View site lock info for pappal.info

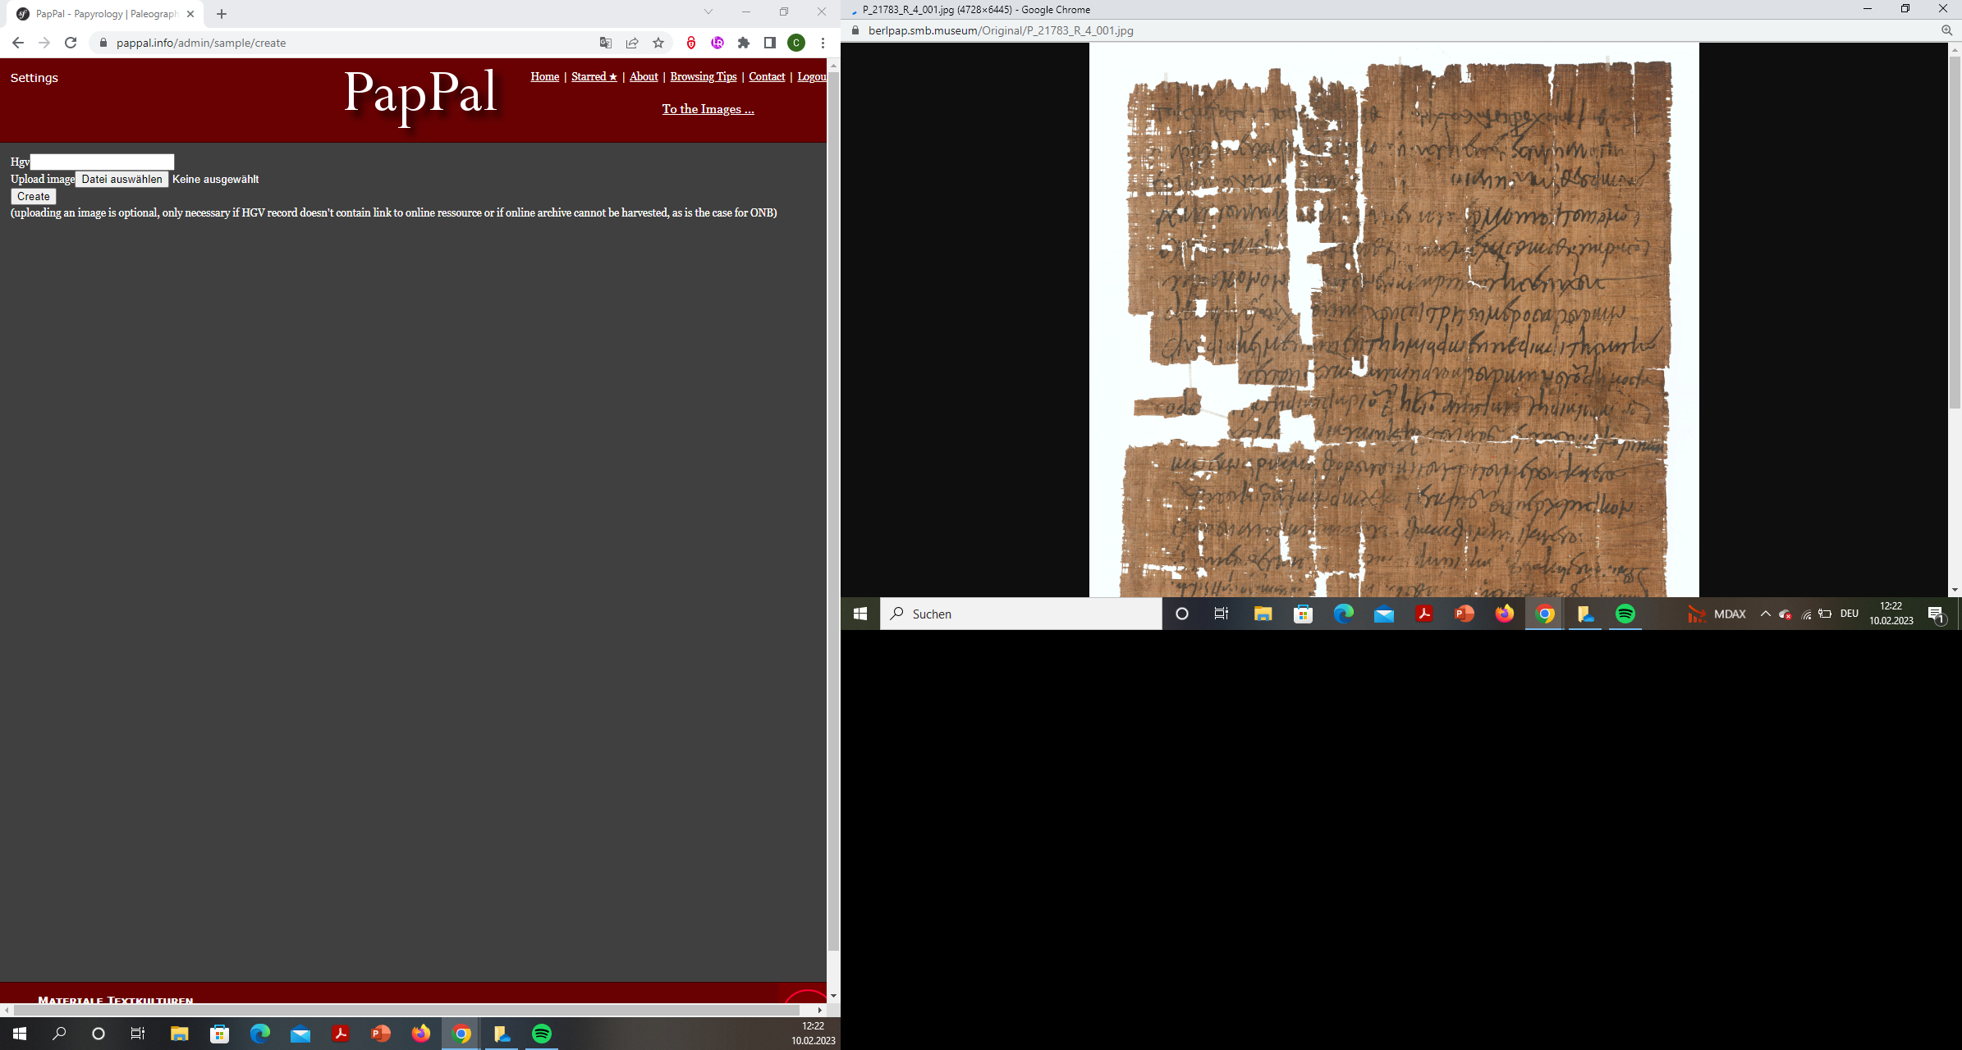pyautogui.click(x=103, y=43)
